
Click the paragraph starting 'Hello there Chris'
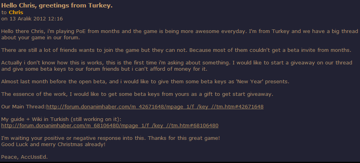[180, 35]
